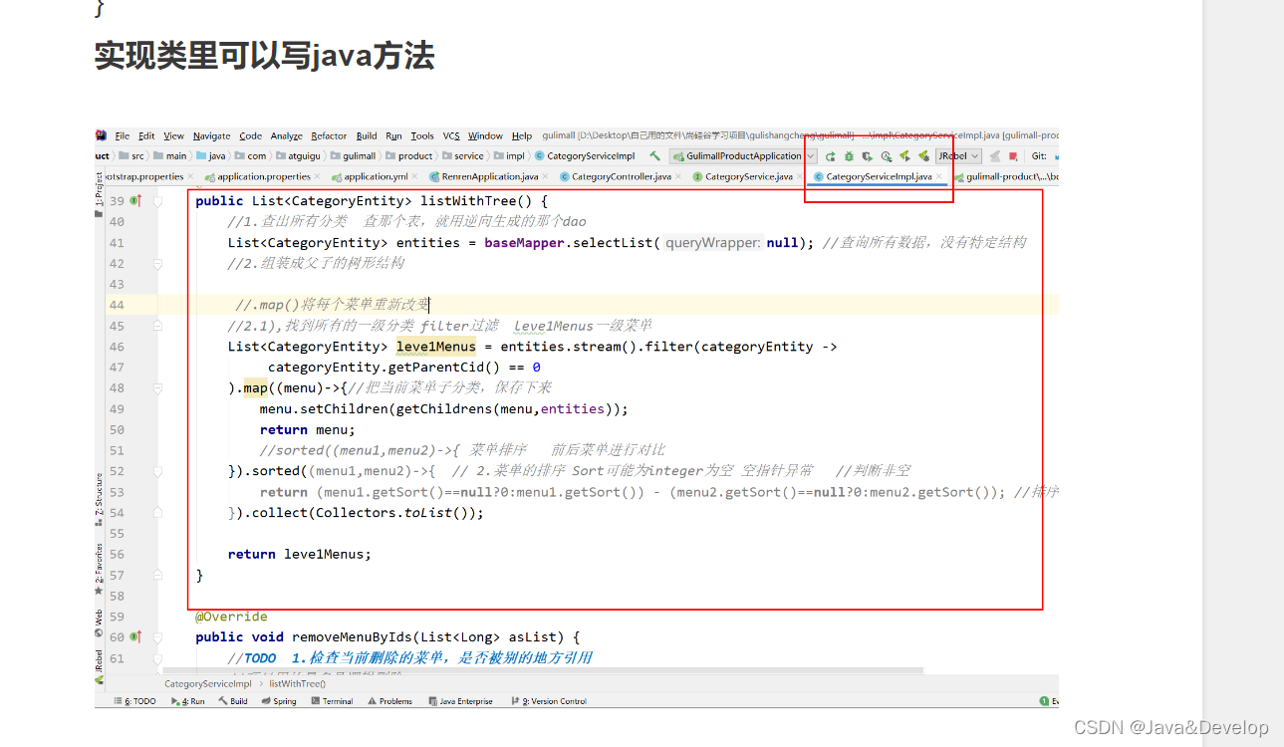This screenshot has width=1284, height=747.
Task: Open the Build tool window at bottom
Action: pos(233,701)
